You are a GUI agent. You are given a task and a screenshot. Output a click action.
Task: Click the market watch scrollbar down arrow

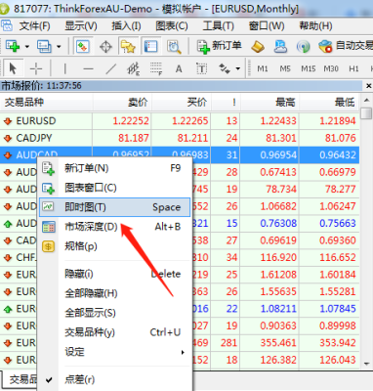tap(366, 364)
